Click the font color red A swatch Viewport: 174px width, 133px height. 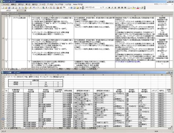pyautogui.click(x=138, y=8)
